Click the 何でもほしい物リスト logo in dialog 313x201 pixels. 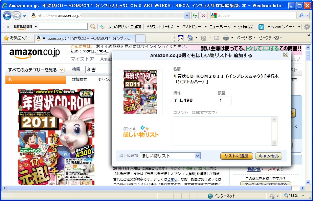coord(141,131)
